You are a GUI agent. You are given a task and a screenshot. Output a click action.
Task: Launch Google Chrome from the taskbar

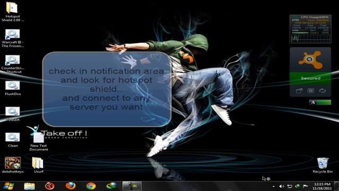click(91, 186)
